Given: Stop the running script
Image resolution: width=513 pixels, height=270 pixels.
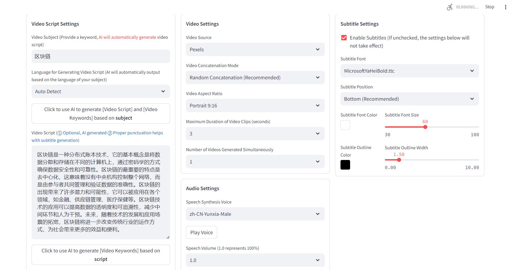Looking at the screenshot, I should [489, 7].
